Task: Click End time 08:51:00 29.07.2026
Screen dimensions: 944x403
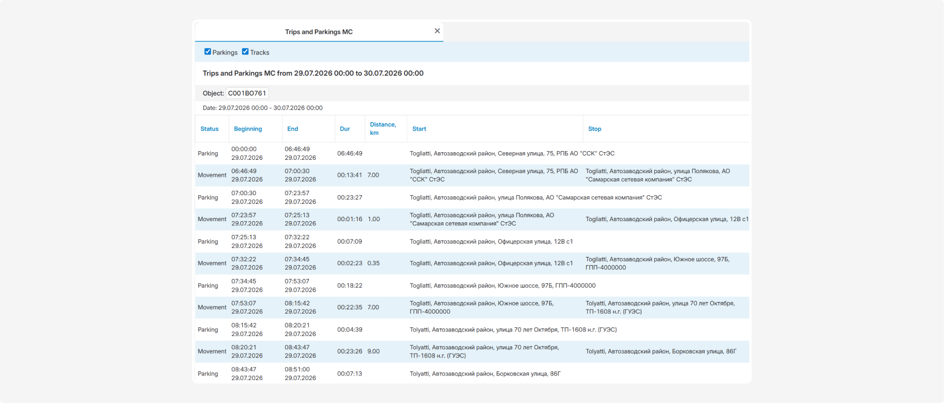Action: tap(300, 373)
